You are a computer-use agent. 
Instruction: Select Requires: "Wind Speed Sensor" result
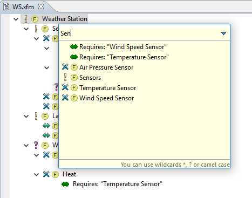(x=123, y=47)
